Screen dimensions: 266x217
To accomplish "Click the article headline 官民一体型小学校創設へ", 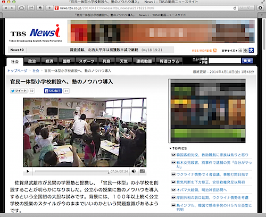I will coord(62,82).
